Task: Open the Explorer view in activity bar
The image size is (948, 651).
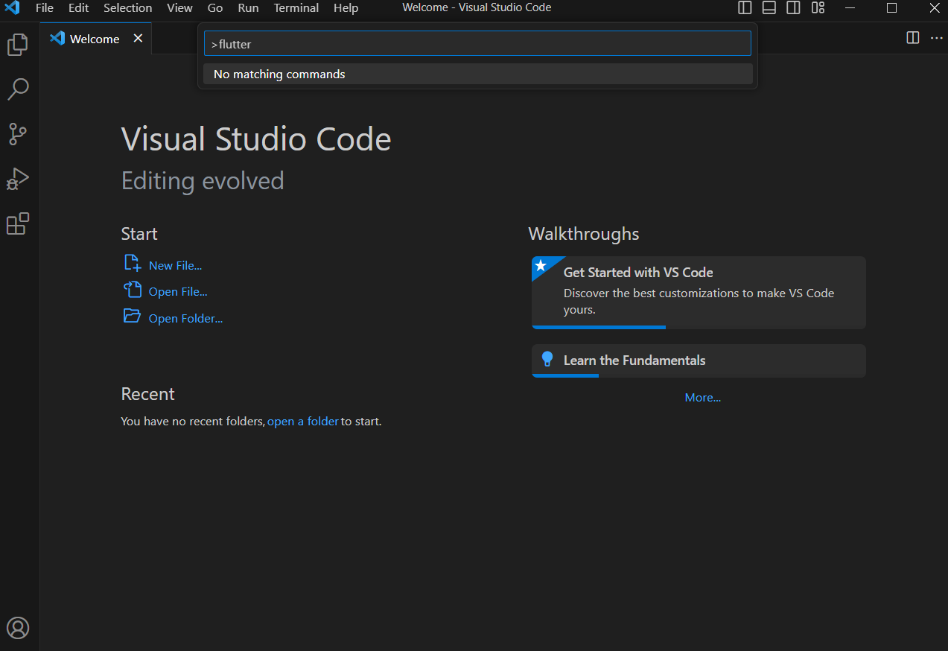Action: [18, 45]
